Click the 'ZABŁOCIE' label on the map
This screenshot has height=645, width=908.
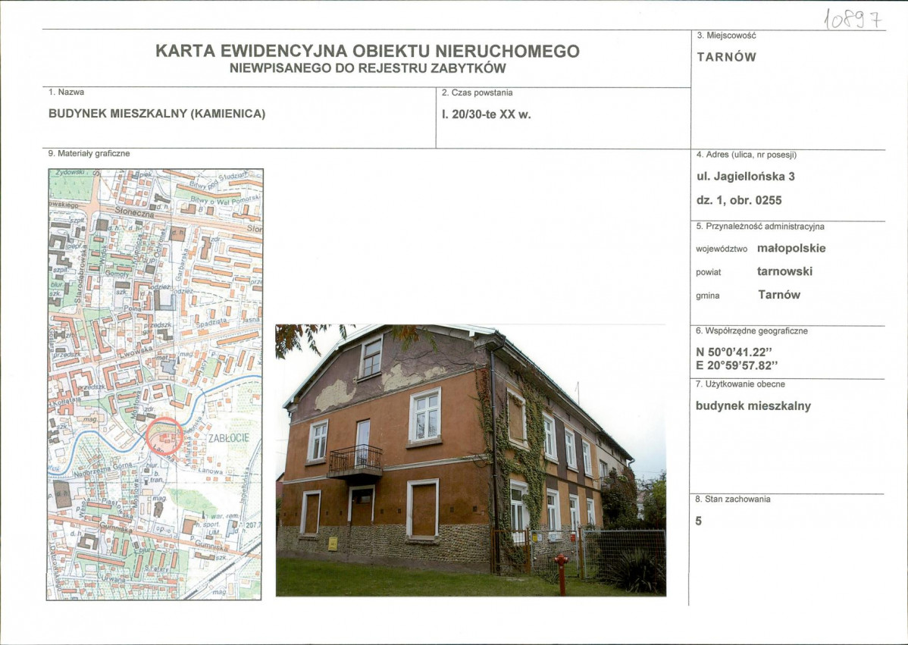[229, 438]
